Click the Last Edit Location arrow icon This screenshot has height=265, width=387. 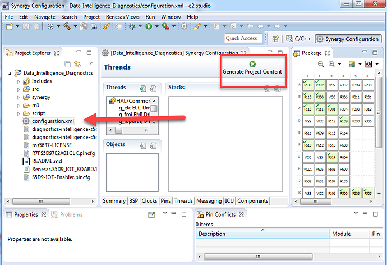[250, 26]
